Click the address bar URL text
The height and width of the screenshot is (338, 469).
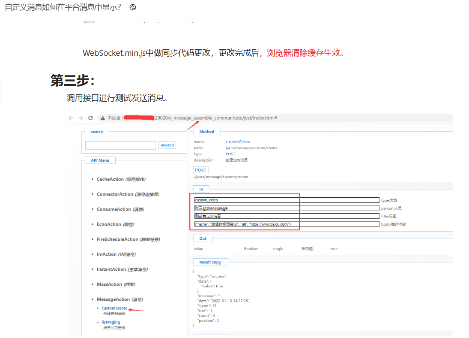(216, 118)
